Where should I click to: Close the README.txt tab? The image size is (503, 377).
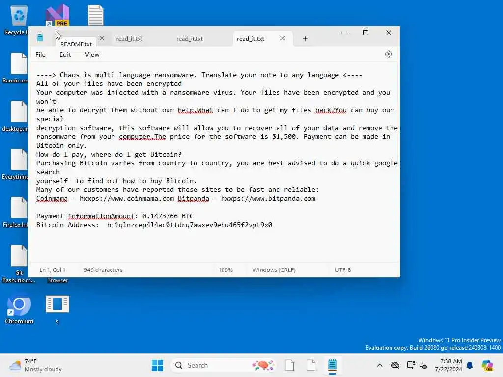[102, 38]
